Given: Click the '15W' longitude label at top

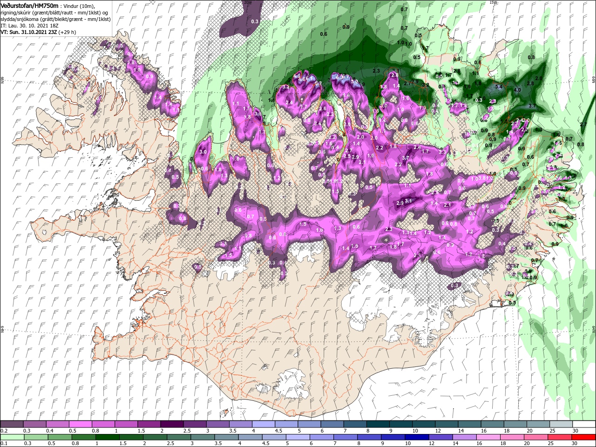Looking at the screenshot, I should click(493, 2).
